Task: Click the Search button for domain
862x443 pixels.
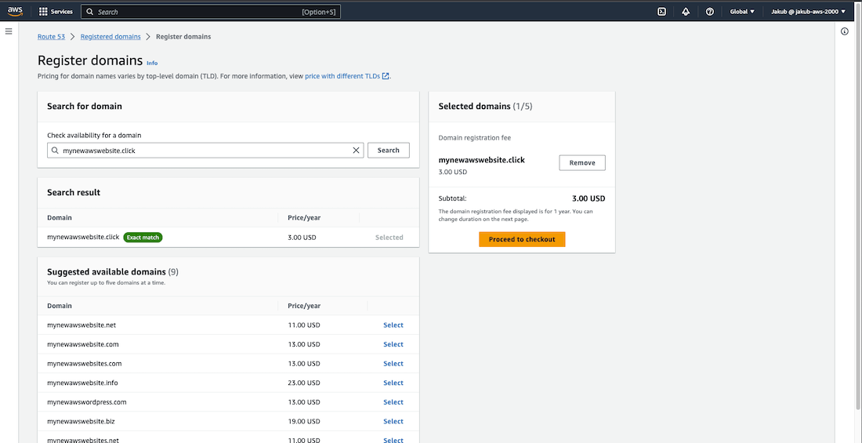Action: [389, 151]
